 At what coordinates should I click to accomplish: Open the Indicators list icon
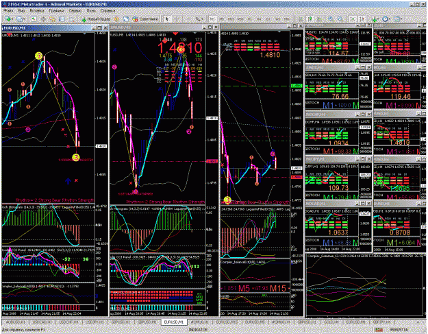(x=374, y=19)
